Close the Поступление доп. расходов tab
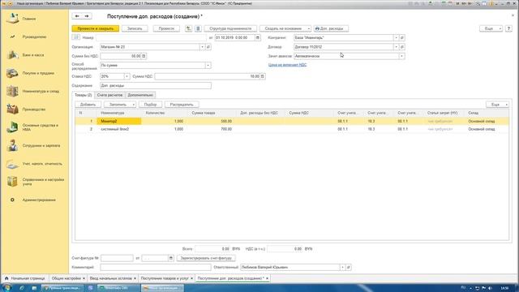Screen dimensions: 519x292 coord(267,278)
